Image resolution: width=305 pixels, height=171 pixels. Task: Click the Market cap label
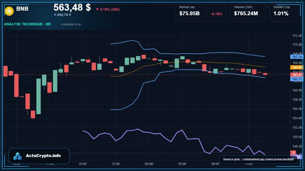(187, 7)
